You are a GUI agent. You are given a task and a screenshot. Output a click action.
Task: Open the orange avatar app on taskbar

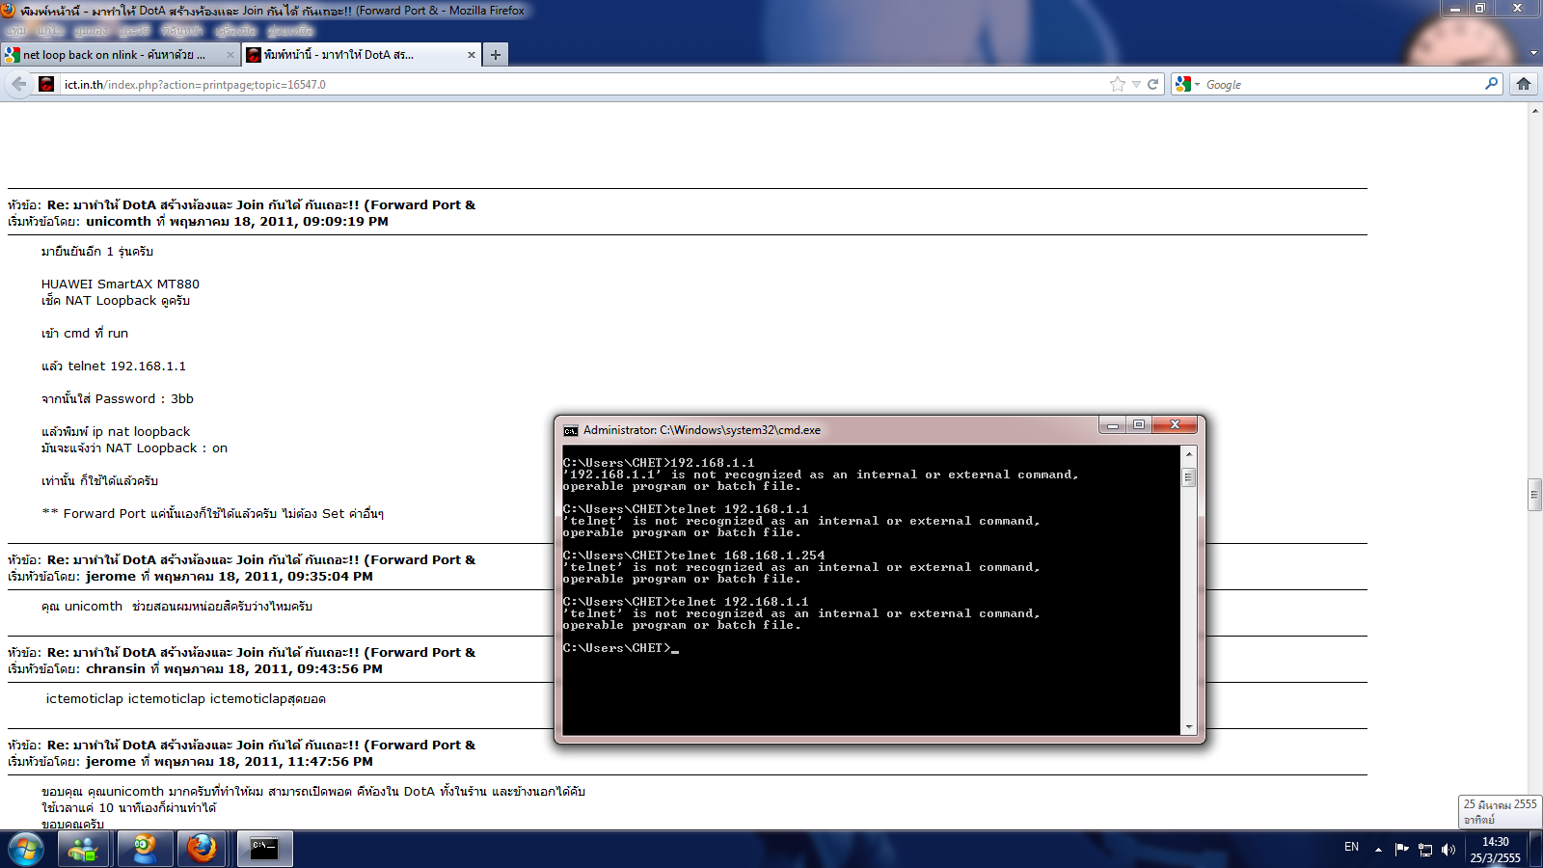pos(146,850)
